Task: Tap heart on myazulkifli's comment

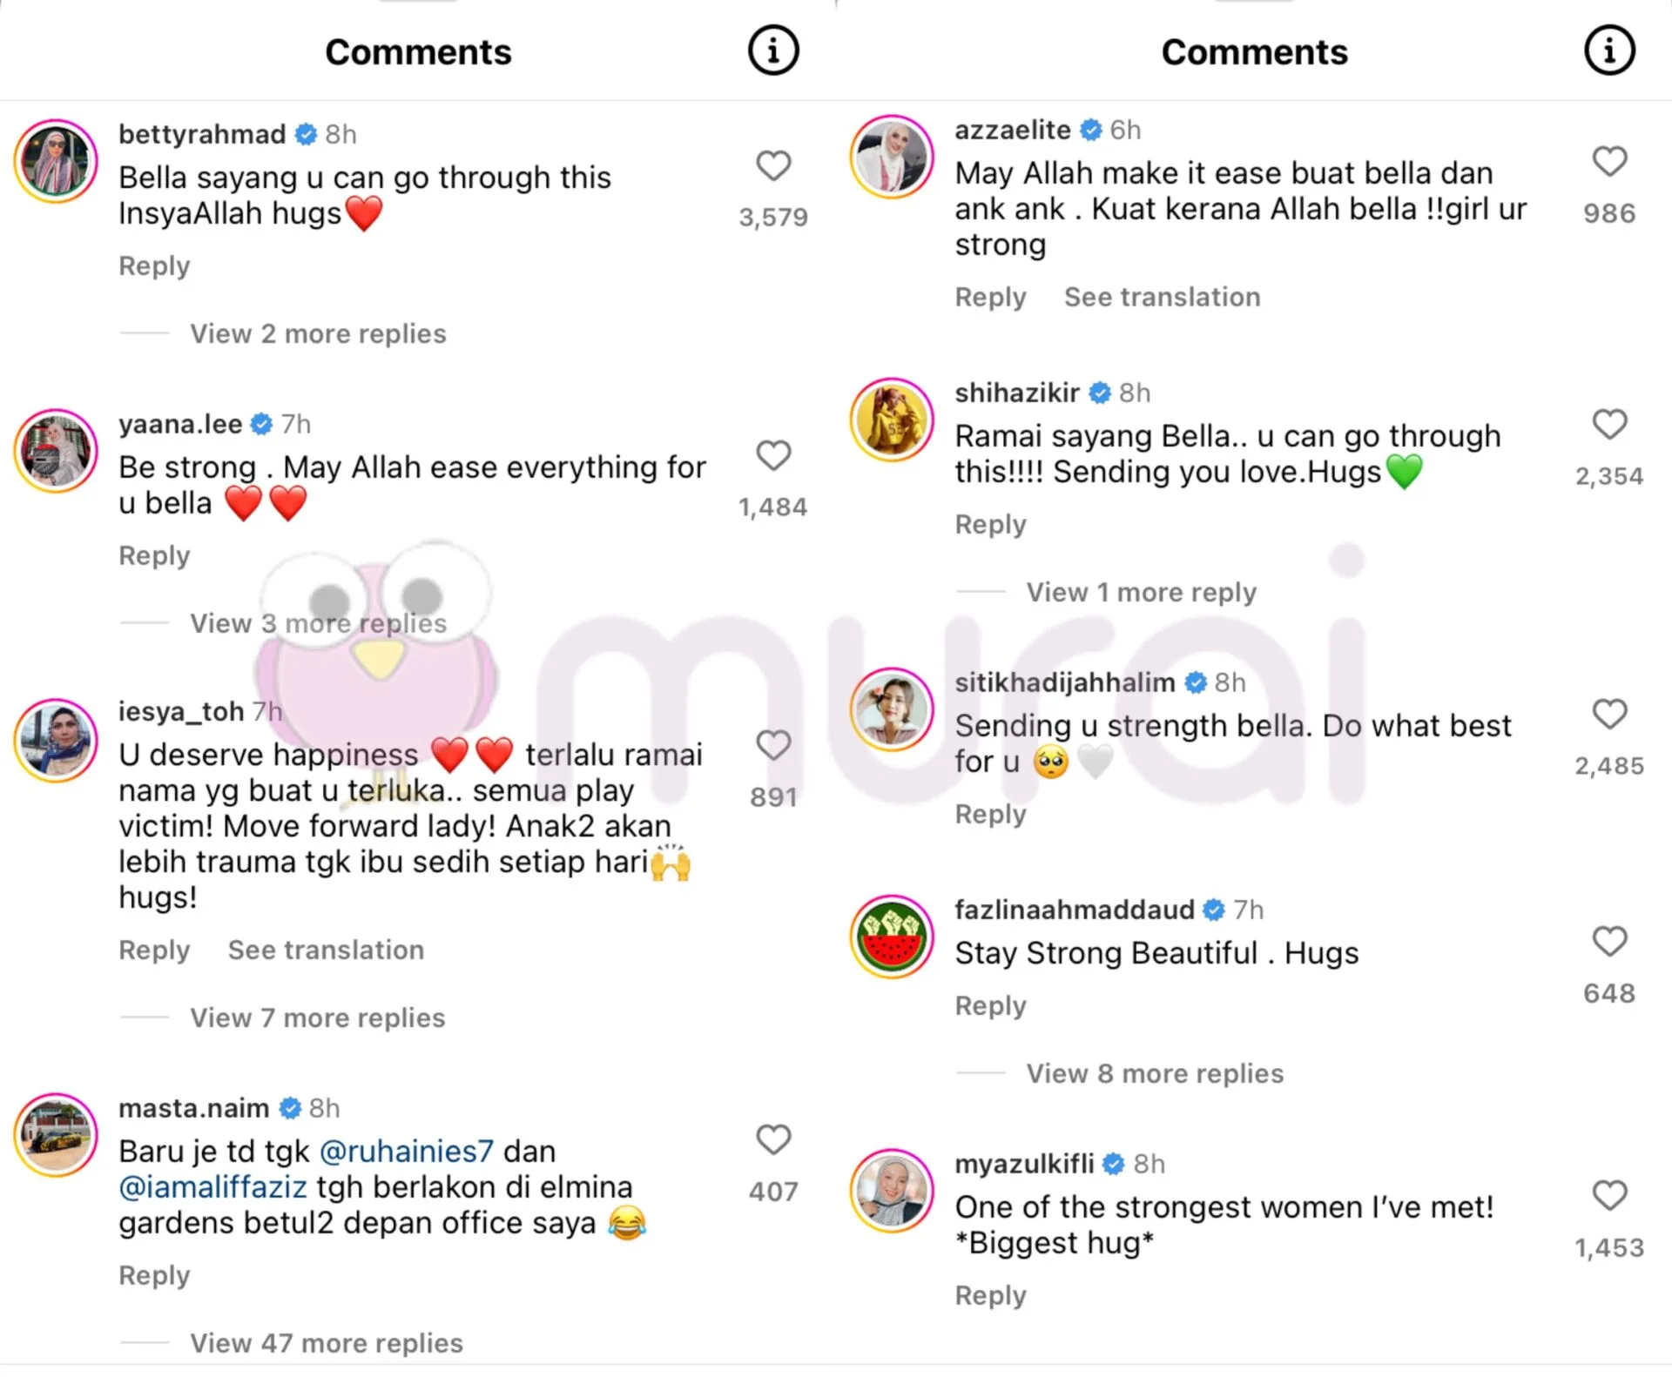Action: pyautogui.click(x=1608, y=1195)
